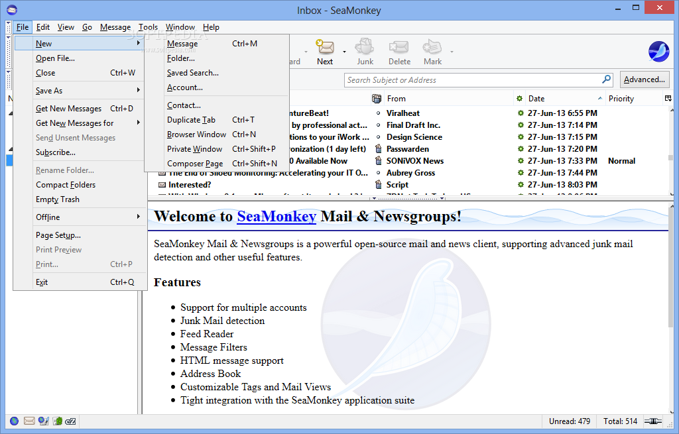Toggle read status of Final Draft Inc. message

point(521,125)
